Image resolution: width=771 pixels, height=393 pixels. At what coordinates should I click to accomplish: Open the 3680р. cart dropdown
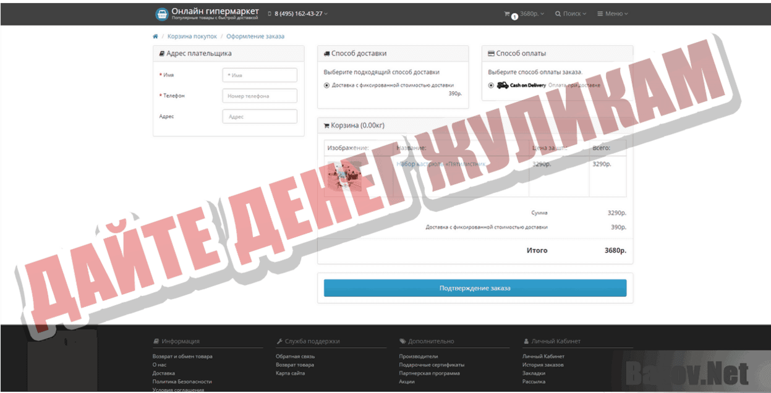532,14
